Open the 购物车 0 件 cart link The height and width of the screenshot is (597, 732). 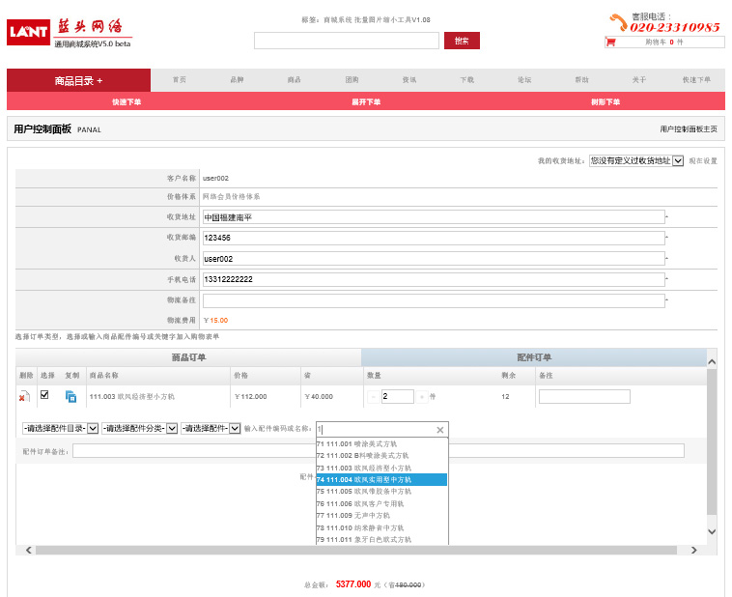point(663,43)
